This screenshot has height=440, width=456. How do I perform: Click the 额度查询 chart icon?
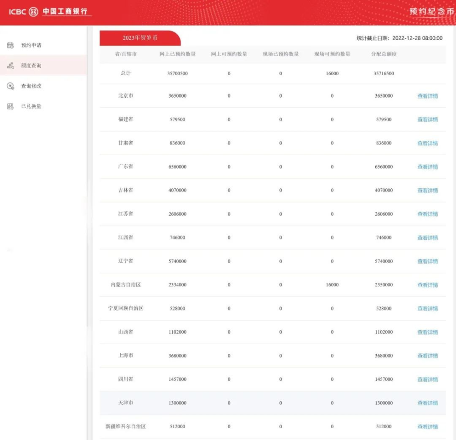click(10, 66)
